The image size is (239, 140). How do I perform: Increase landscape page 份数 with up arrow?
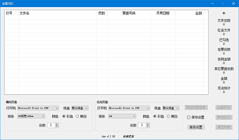point(57,124)
